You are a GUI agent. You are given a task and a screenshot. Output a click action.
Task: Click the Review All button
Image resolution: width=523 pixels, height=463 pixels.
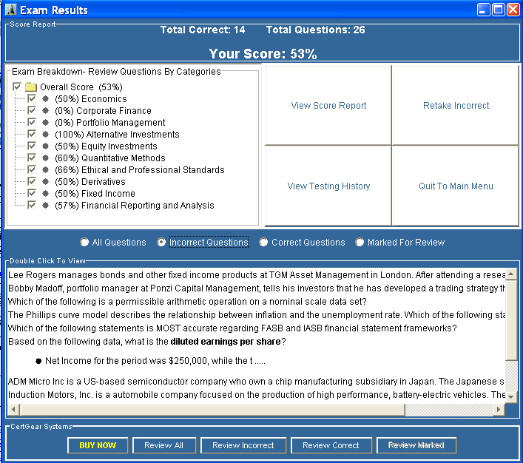pos(163,445)
